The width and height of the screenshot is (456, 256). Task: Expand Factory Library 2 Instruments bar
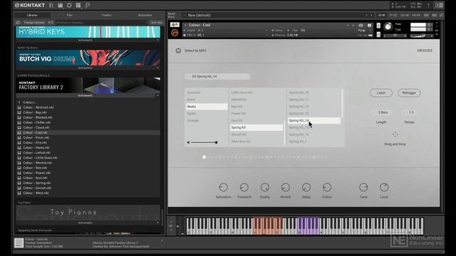pyautogui.click(x=88, y=95)
